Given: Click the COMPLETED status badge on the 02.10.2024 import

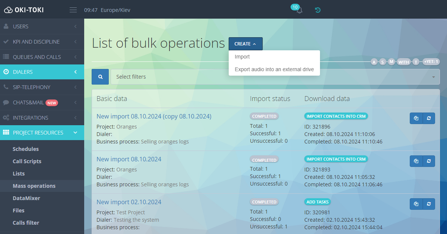Looking at the screenshot, I should [264, 202].
